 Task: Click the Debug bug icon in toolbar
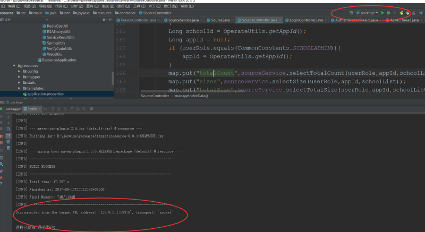point(389,12)
